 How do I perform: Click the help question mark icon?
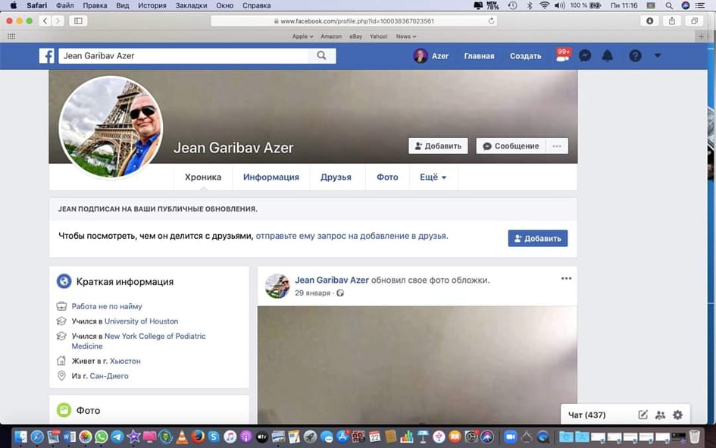(x=635, y=55)
